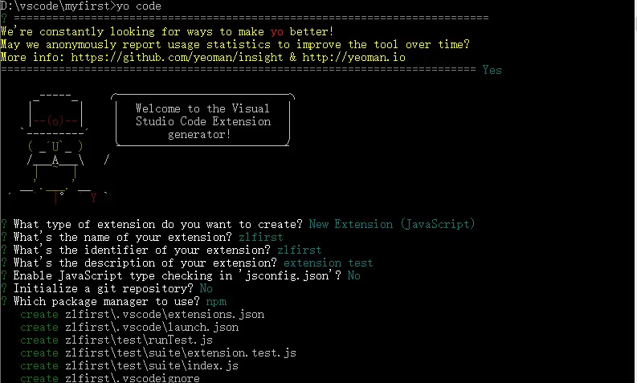637x383 pixels.
Task: Click the vertical scrollbar on the right edge
Action: [x=635, y=191]
